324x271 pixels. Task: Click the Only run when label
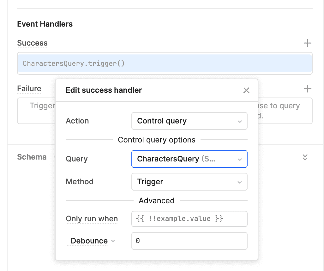pyautogui.click(x=92, y=219)
